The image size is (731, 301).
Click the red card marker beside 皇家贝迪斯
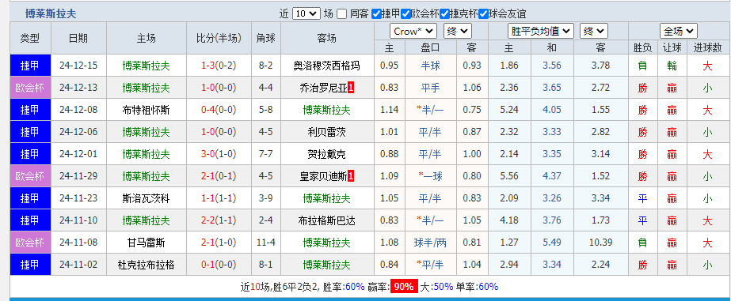[x=351, y=176]
